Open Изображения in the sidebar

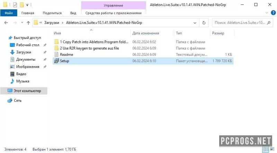28,66
